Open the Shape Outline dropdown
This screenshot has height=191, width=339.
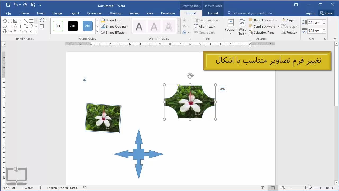click(x=127, y=27)
